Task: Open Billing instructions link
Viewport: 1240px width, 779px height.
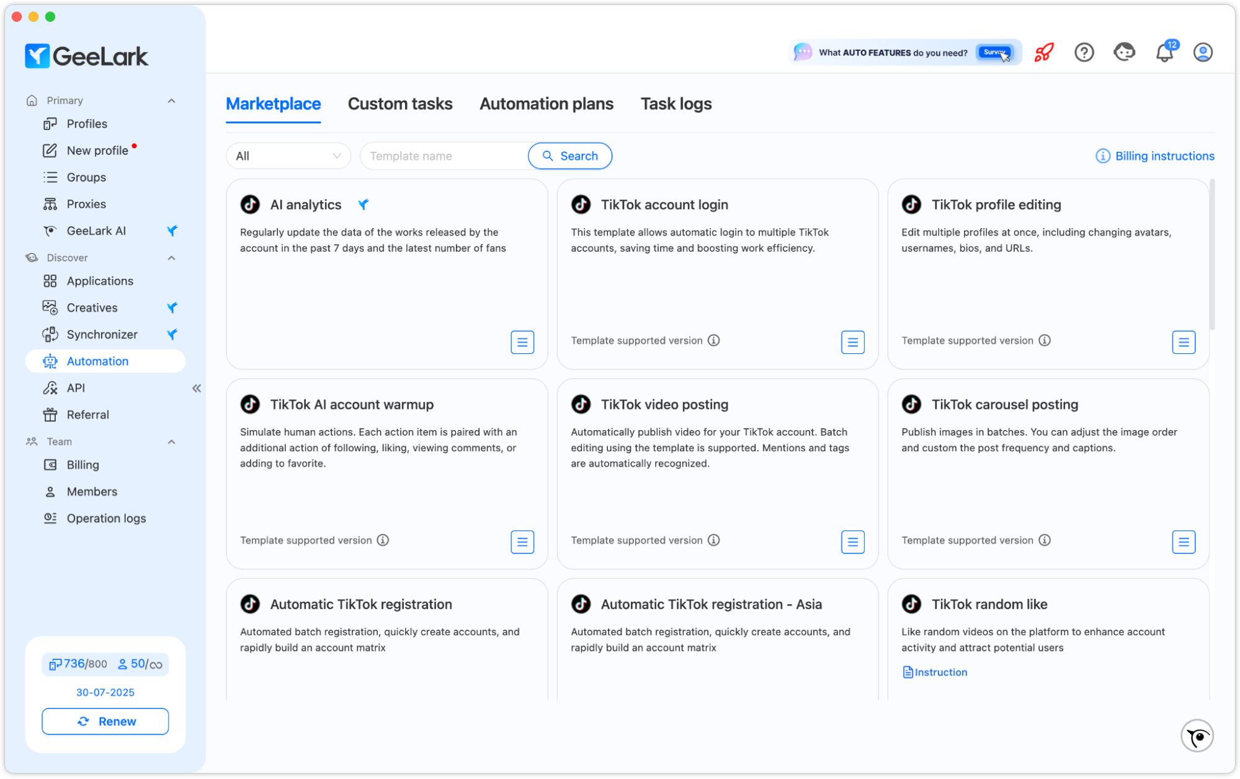Action: 1155,156
